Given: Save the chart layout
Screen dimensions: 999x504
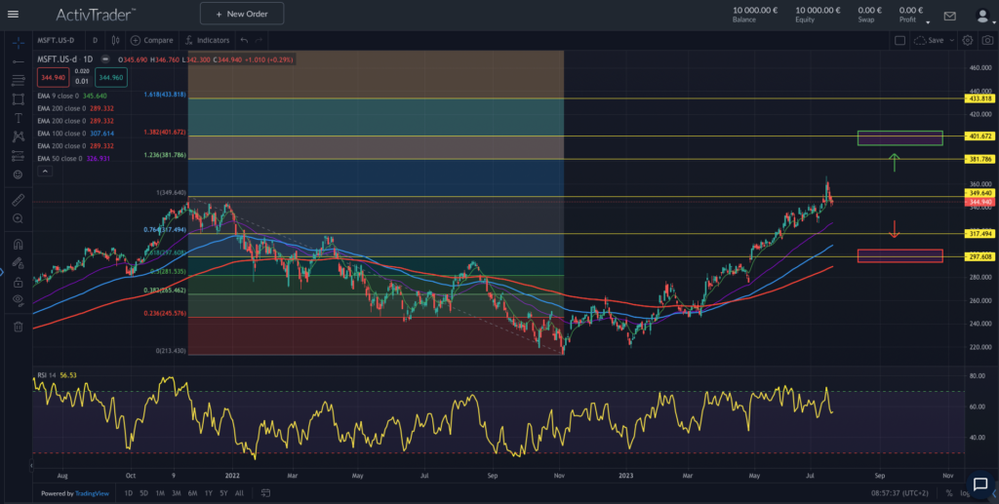Looking at the screenshot, I should tap(930, 40).
